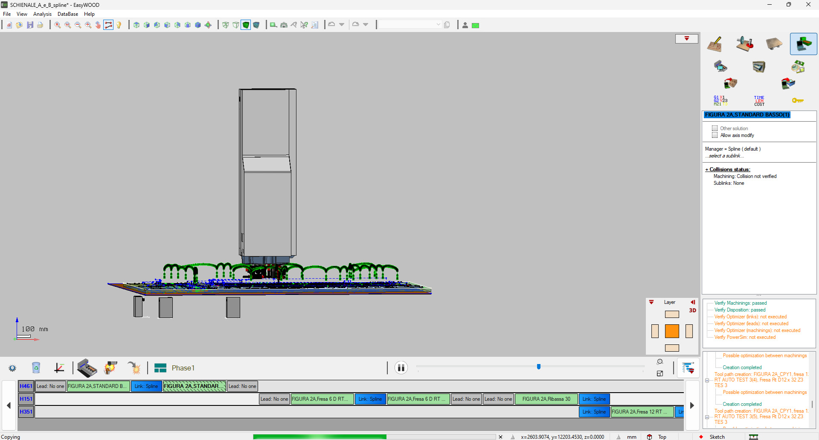Select the top beige view swatch
The height and width of the screenshot is (440, 819).
pos(672,315)
